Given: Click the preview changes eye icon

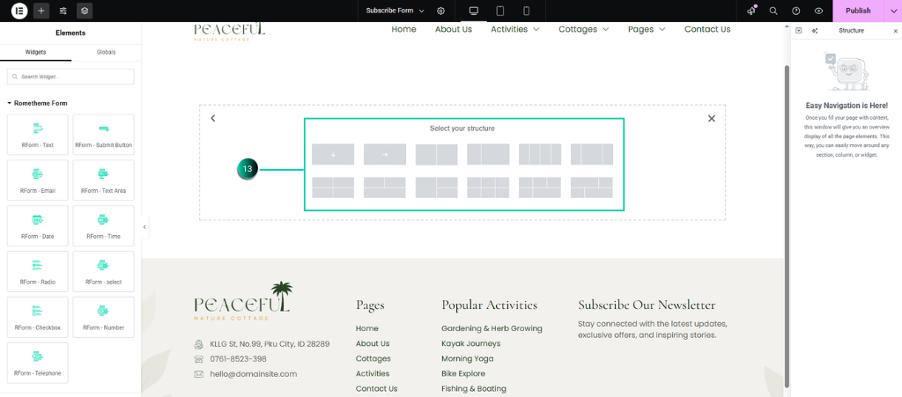Looking at the screenshot, I should pos(818,11).
